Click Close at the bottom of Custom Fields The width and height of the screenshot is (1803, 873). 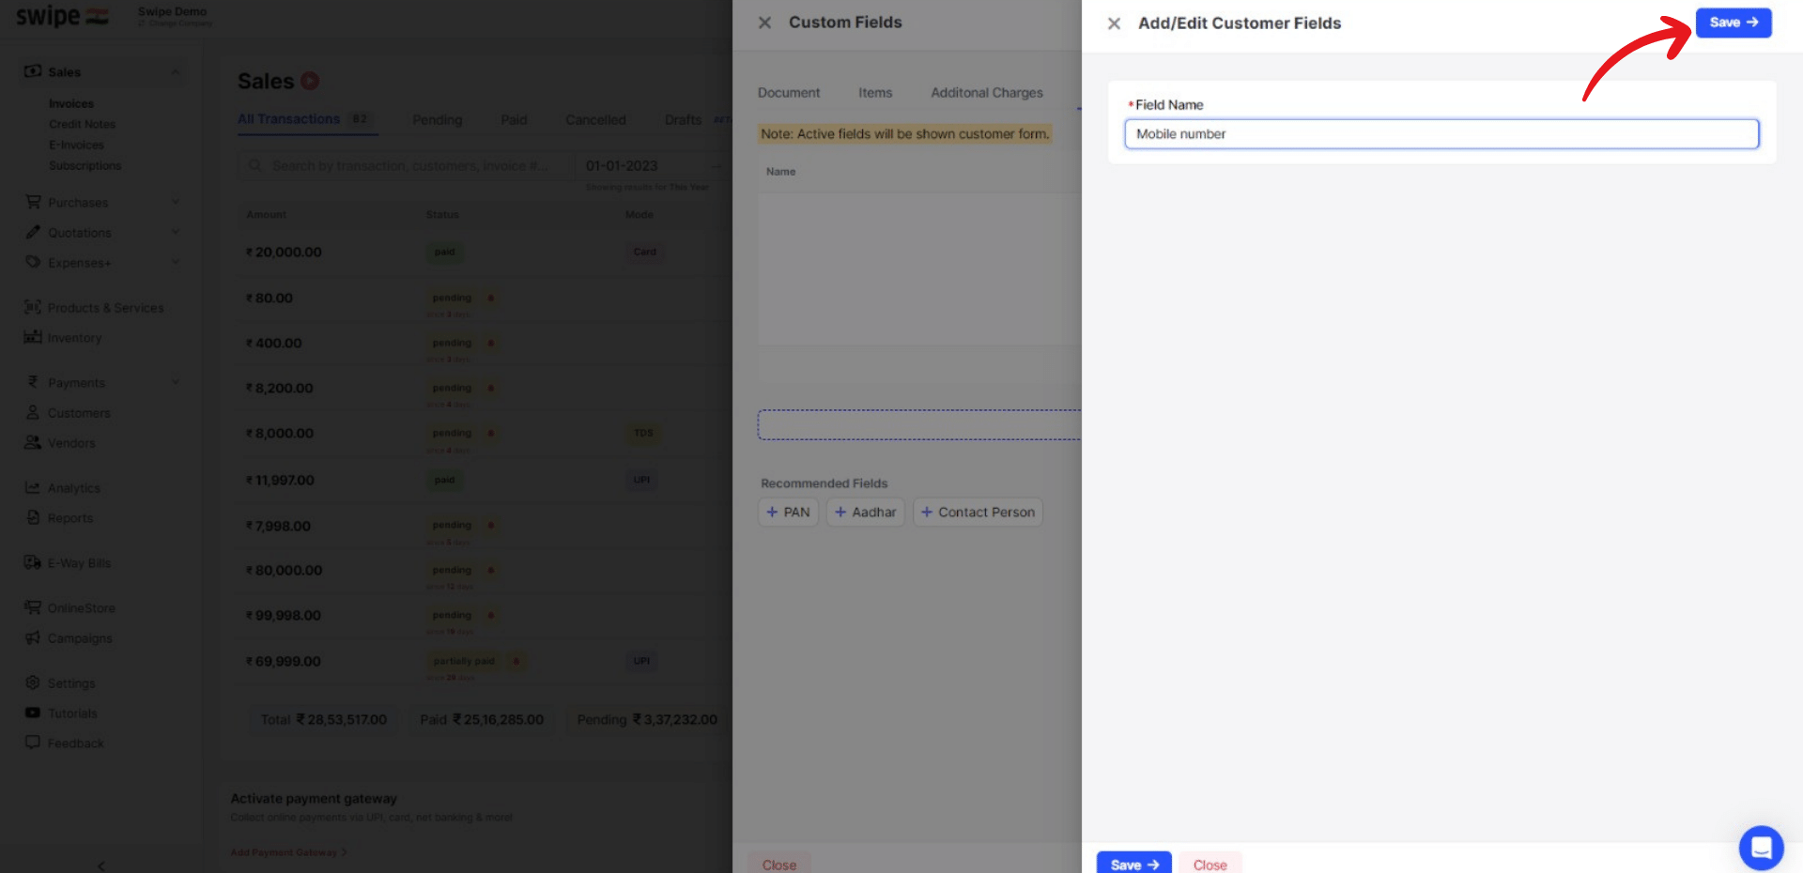pos(779,863)
